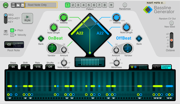The width and height of the screenshot is (180, 104).
Task: Click the green ON power button
Action: pos(6,5)
